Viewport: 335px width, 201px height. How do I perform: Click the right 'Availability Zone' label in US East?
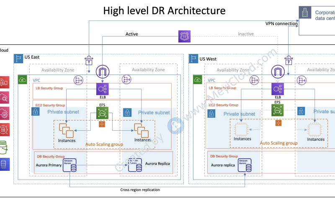[x=148, y=70]
